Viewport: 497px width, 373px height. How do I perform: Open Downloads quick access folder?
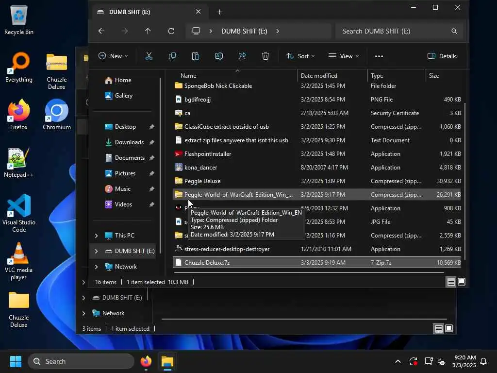(129, 142)
